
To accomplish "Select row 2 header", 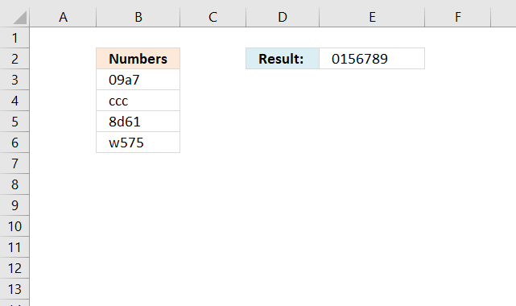I will click(14, 59).
